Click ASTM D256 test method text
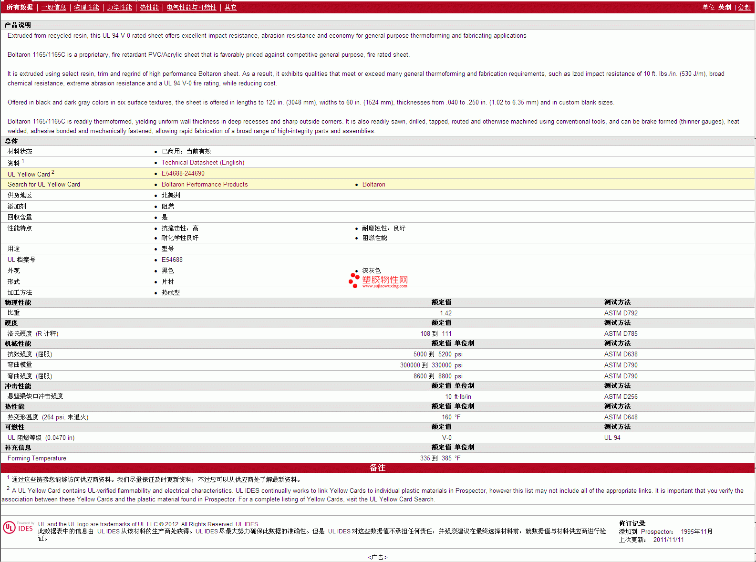756x562 pixels. click(621, 396)
